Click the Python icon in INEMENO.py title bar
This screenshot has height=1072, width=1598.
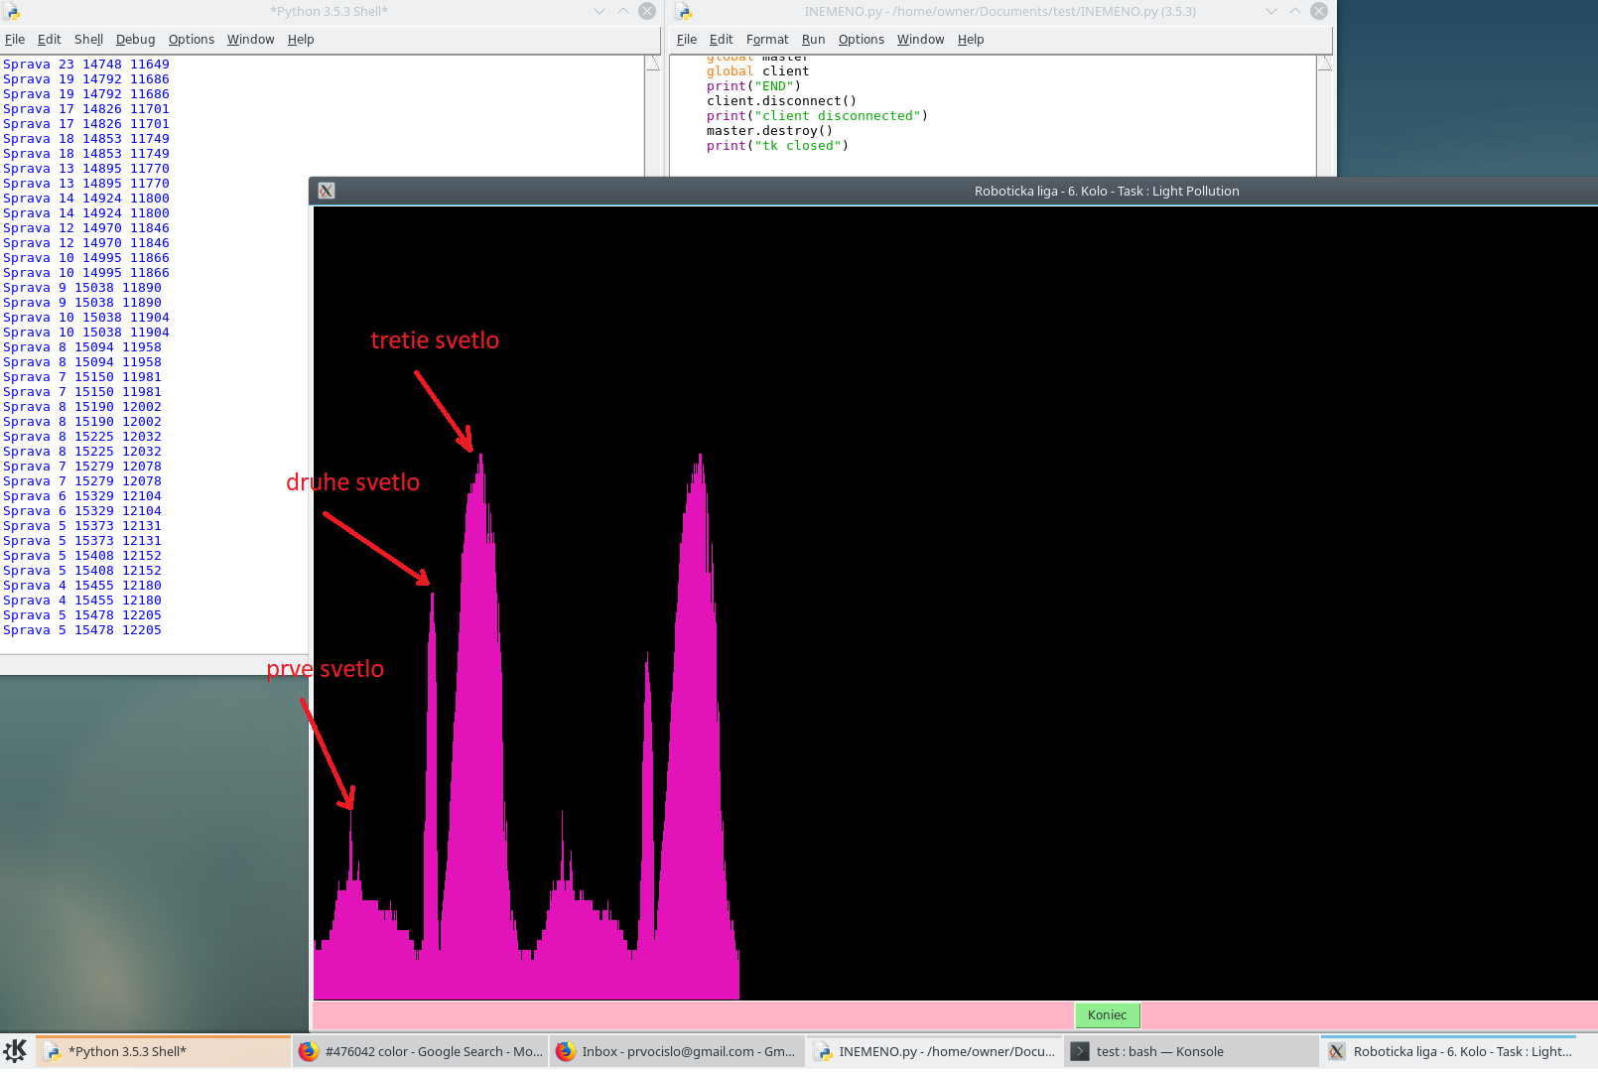[684, 12]
